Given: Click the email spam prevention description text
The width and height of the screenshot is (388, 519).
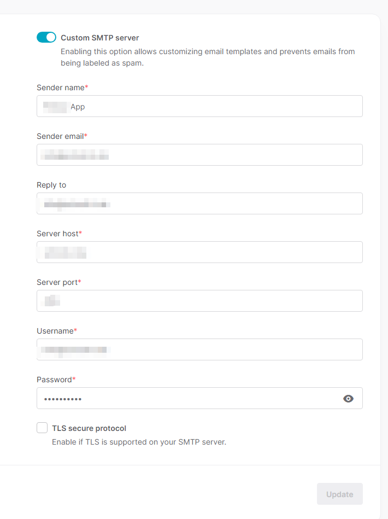Looking at the screenshot, I should 208,57.
